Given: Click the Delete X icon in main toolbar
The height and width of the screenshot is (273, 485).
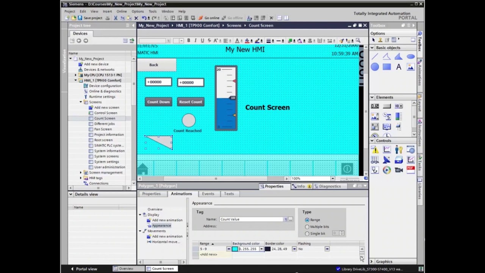Looking at the screenshot, I should 136,18.
